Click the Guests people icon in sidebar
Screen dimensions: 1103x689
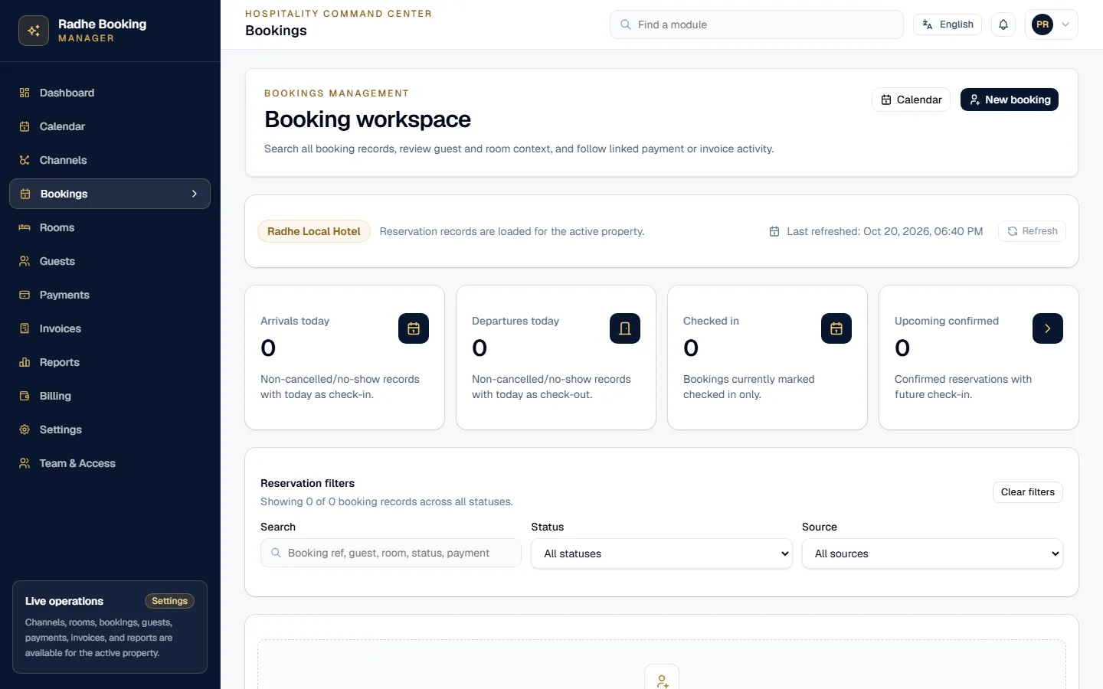coord(25,261)
